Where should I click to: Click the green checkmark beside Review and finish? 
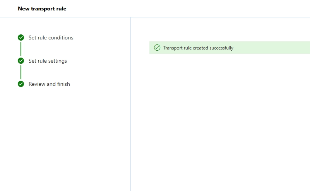tap(21, 84)
